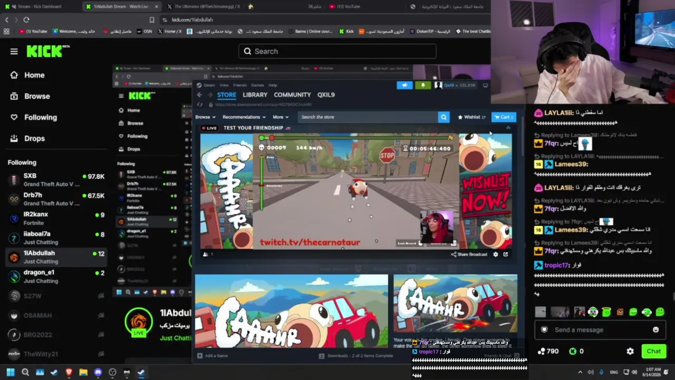Viewport: 675px width, 380px height.
Task: Open Steam COMMUNITY tab in stream
Action: point(292,94)
